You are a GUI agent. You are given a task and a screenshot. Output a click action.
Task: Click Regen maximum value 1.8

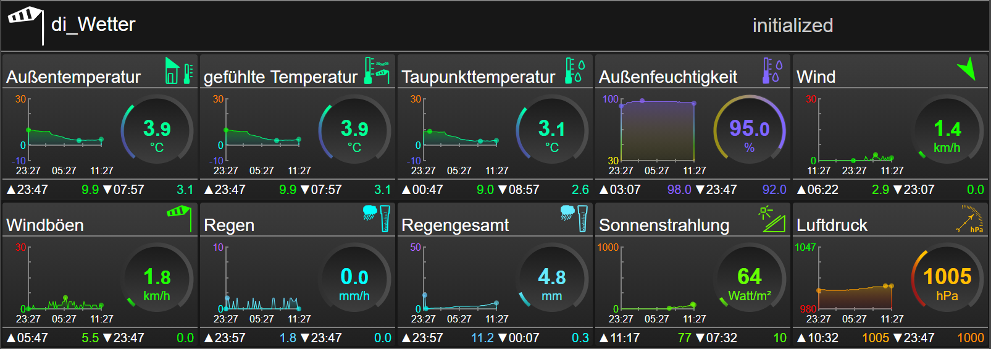(x=288, y=338)
